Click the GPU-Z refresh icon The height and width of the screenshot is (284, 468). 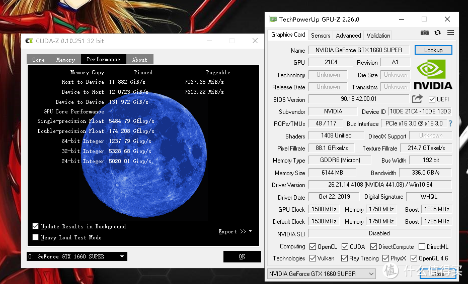[438, 33]
